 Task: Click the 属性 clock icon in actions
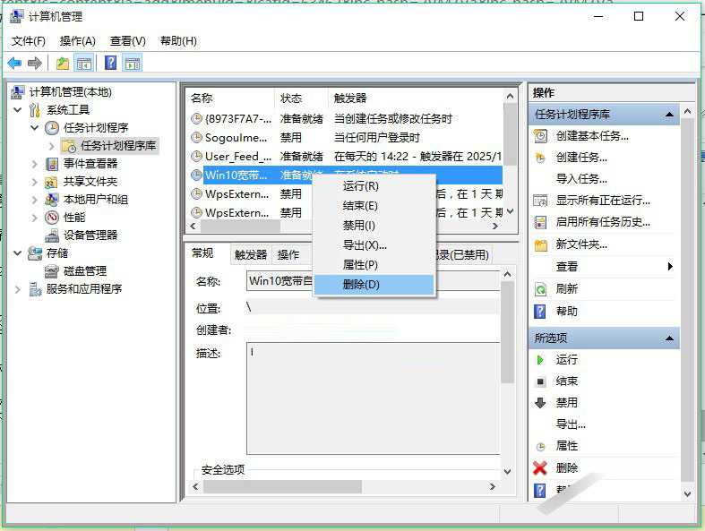pos(540,447)
